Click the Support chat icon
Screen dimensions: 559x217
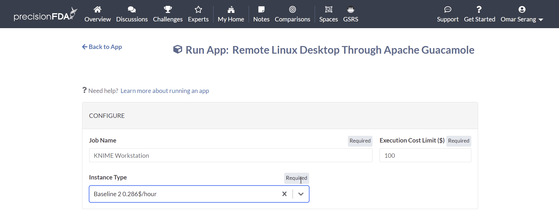tap(448, 10)
